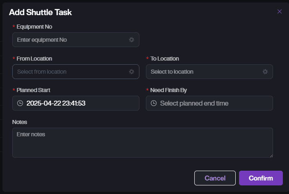This screenshot has height=194, width=289.
Task: Open the Select from location dropdown
Action: 70,72
